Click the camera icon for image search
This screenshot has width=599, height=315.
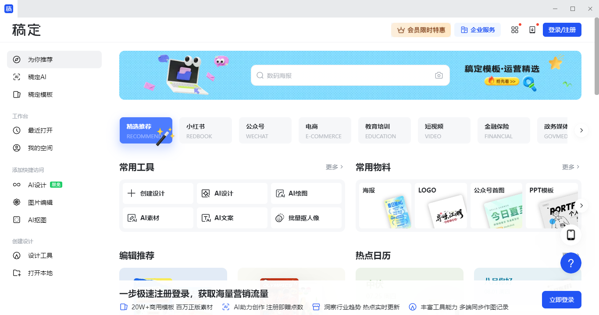[439, 75]
